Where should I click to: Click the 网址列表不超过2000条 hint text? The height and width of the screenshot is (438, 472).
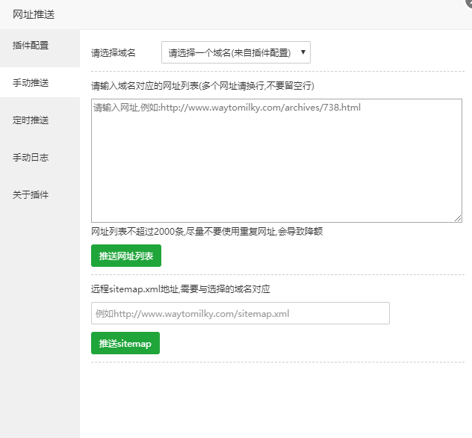[207, 232]
